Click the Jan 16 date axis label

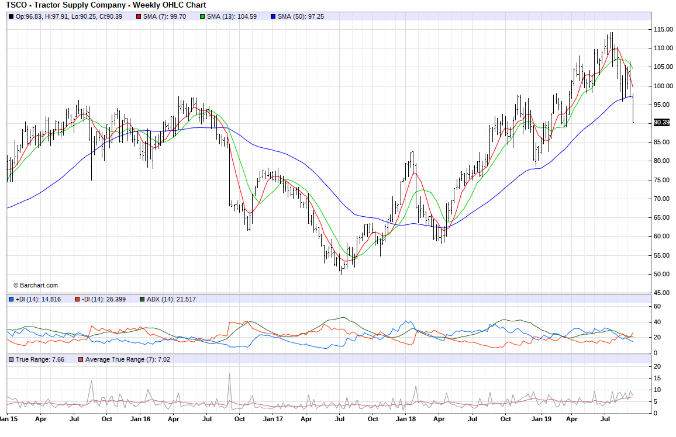(x=140, y=419)
